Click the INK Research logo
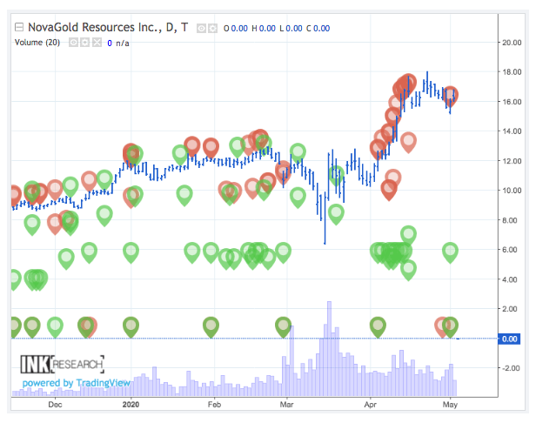This screenshot has width=536, height=423. [62, 364]
